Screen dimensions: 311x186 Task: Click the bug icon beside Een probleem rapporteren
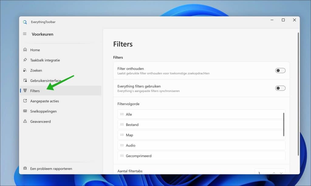(x=25, y=168)
